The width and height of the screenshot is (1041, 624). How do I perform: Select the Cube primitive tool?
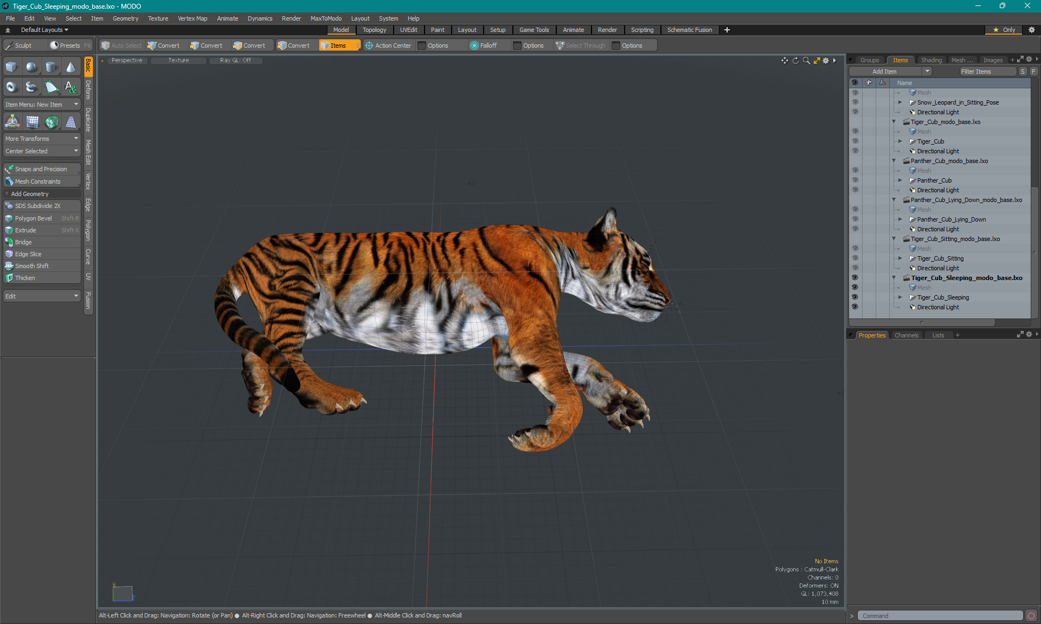[x=12, y=67]
